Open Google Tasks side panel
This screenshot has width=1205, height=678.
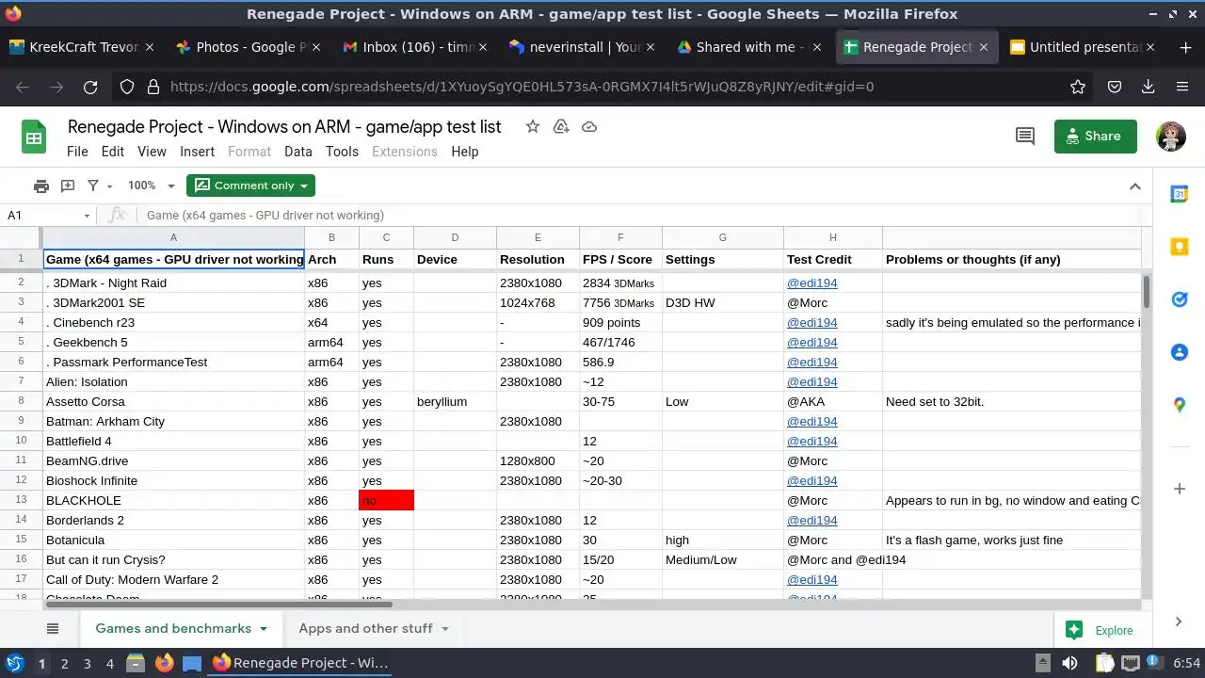[x=1179, y=299]
